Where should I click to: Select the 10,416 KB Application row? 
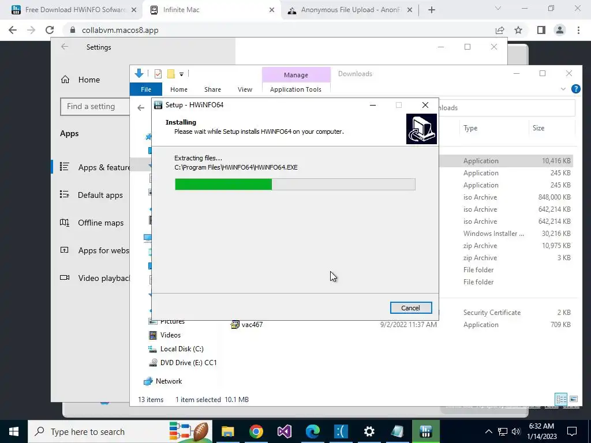[x=506, y=161]
